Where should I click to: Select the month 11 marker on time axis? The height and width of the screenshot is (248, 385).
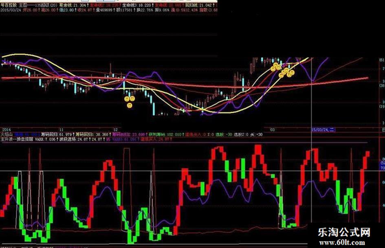(x=61, y=129)
